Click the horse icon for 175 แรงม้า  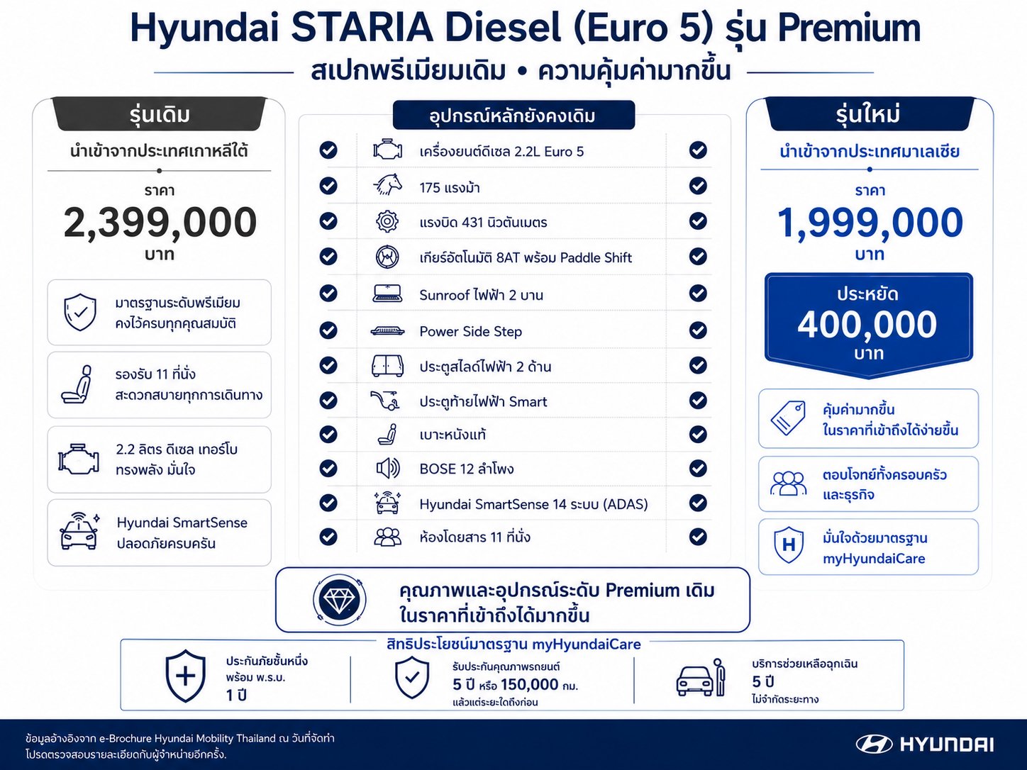point(388,186)
